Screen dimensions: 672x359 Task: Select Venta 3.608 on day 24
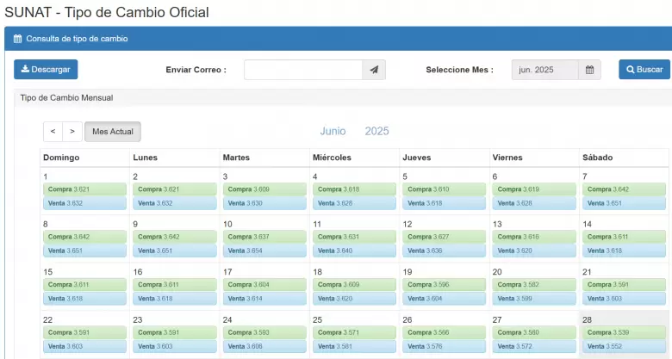click(x=264, y=346)
